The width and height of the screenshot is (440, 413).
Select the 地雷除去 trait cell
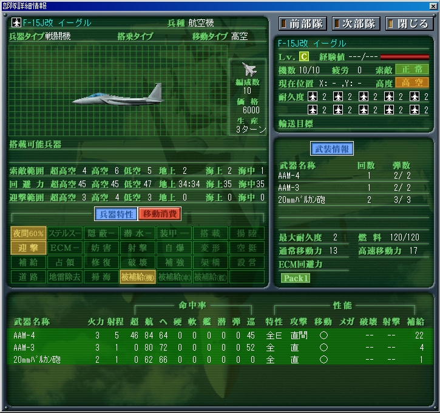[65, 277]
